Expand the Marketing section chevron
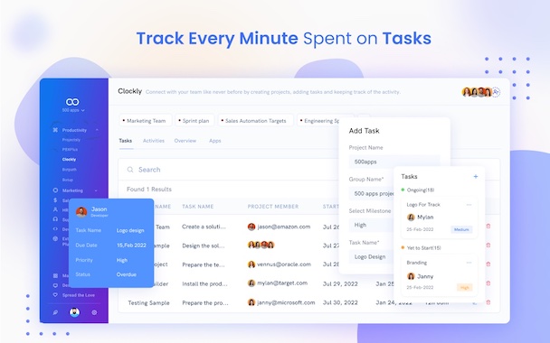 96,190
